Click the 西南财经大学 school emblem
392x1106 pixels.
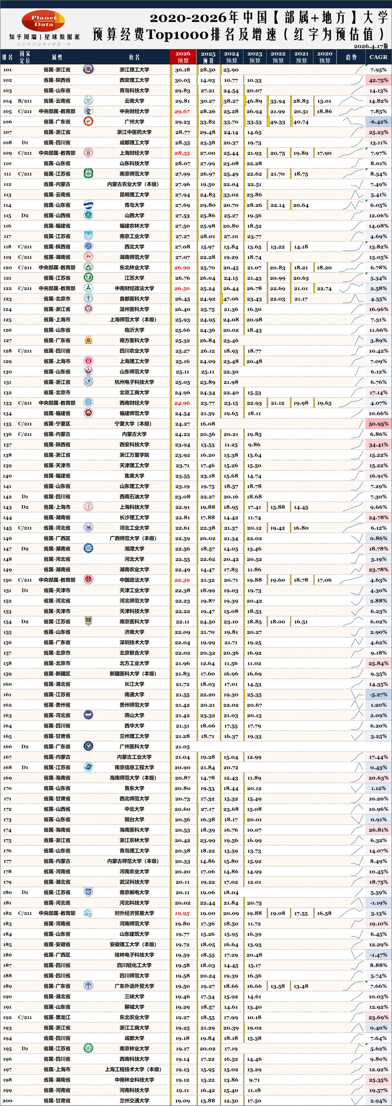pos(88,403)
